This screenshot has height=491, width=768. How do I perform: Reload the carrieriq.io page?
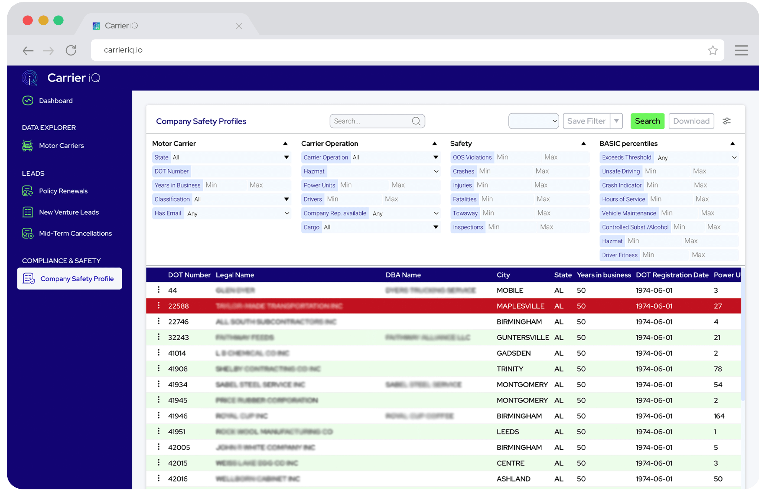coord(71,50)
